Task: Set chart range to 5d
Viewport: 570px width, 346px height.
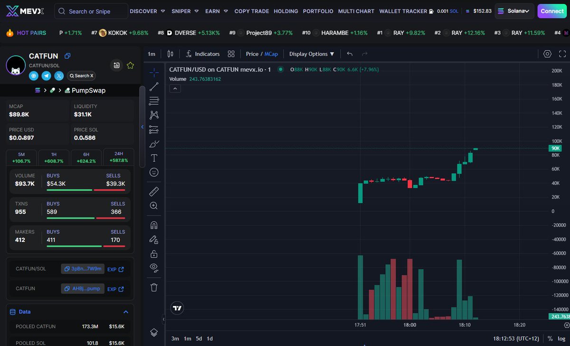Action: (199, 338)
